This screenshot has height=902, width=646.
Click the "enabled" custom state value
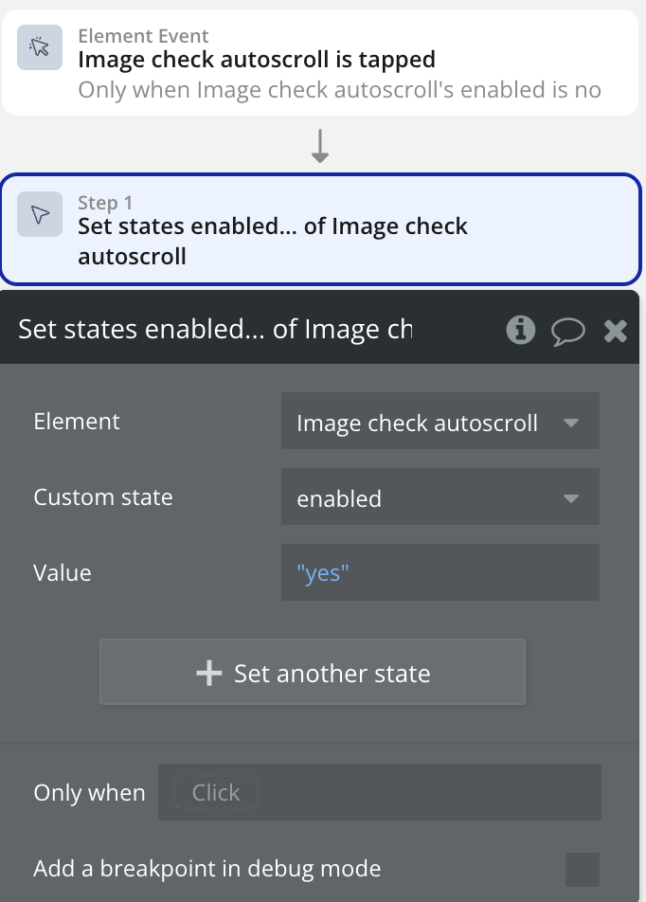[x=339, y=498]
